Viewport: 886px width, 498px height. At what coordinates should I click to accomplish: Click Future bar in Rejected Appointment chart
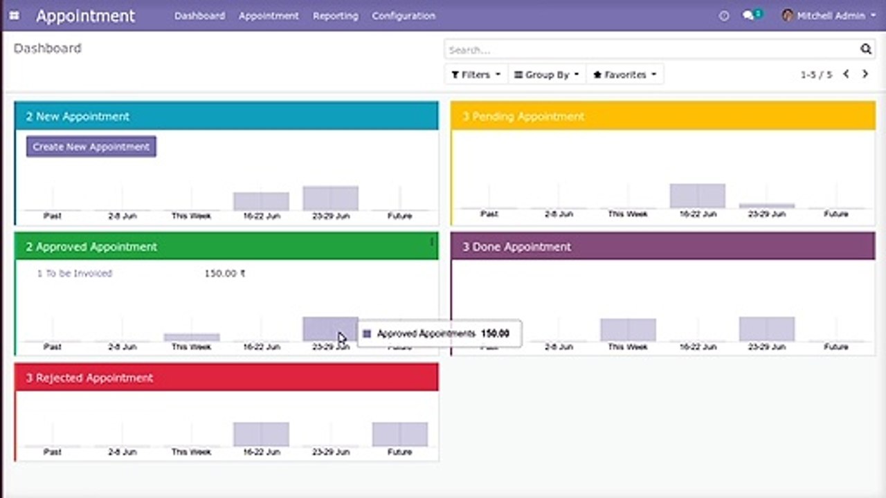click(399, 434)
